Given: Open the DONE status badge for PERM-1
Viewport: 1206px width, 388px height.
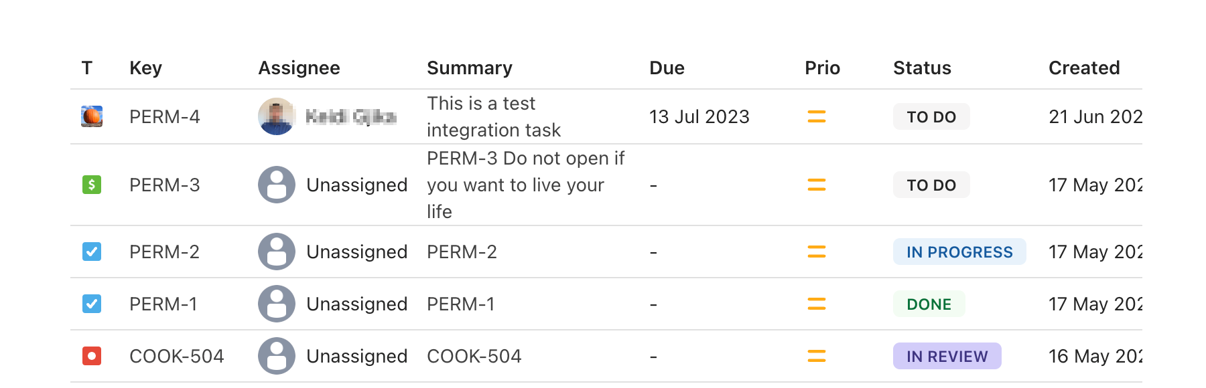Looking at the screenshot, I should tap(929, 304).
